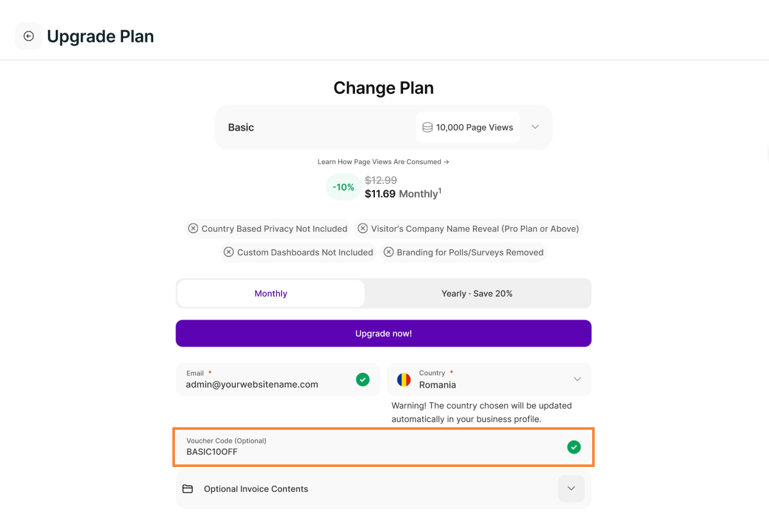The height and width of the screenshot is (515, 769).
Task: Click the page views database icon
Action: (x=427, y=127)
